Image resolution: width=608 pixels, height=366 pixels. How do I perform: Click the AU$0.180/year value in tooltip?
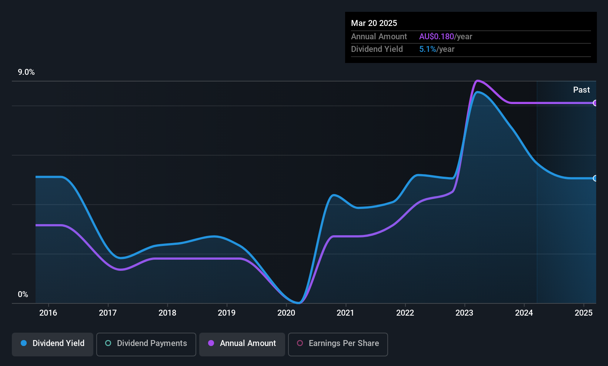[x=445, y=37]
